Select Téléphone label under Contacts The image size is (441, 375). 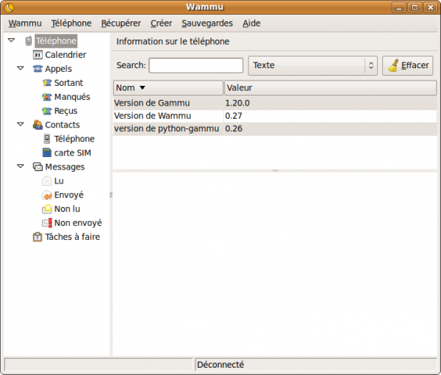[74, 139]
